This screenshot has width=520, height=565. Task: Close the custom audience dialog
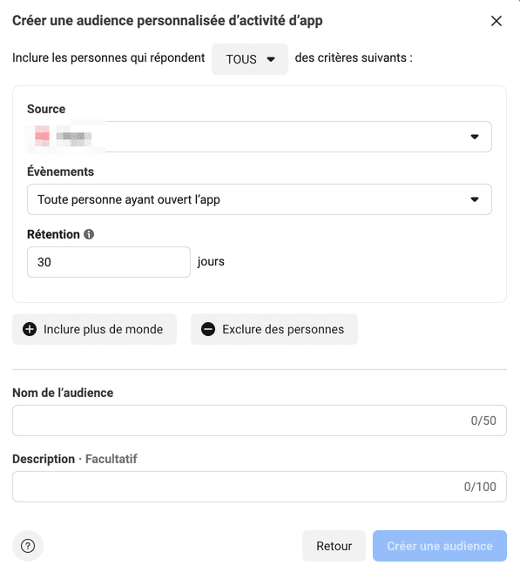(496, 21)
